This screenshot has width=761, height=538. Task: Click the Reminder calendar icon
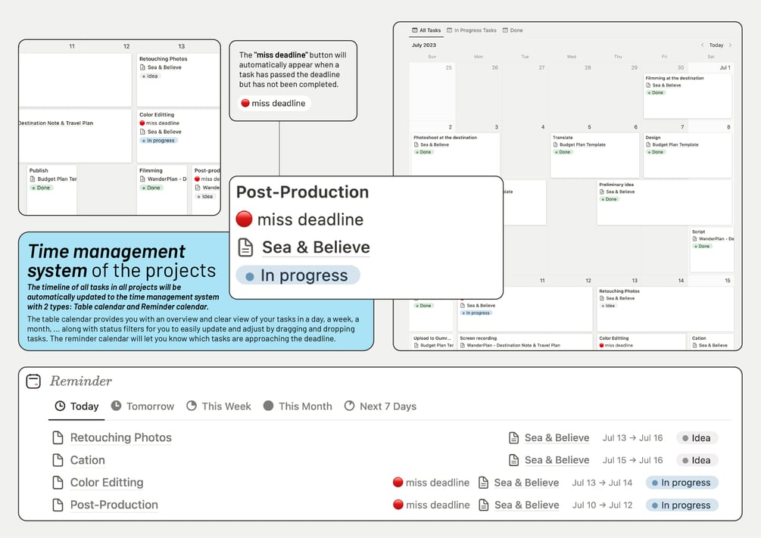[33, 381]
